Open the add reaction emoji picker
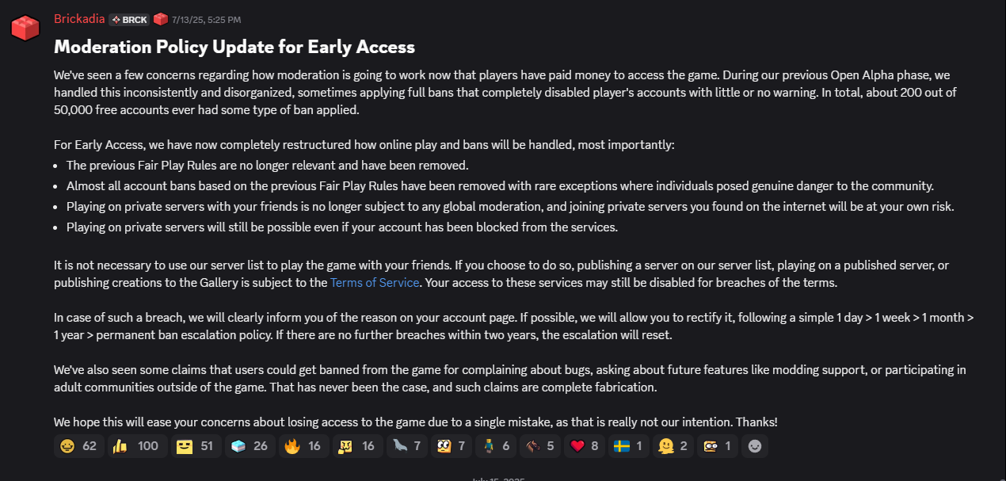This screenshot has width=1006, height=481. click(x=756, y=446)
